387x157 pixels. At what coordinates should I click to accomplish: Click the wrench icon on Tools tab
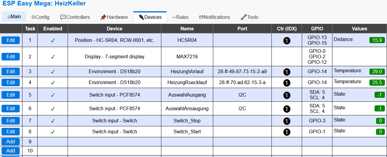click(x=244, y=17)
